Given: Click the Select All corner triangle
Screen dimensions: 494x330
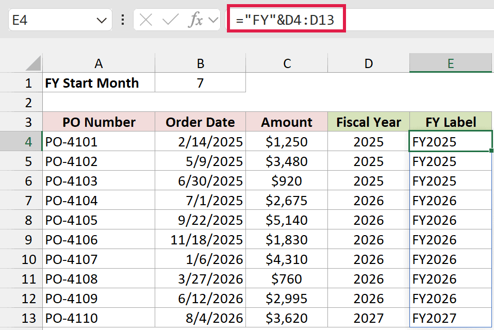Looking at the screenshot, I should pos(34,63).
